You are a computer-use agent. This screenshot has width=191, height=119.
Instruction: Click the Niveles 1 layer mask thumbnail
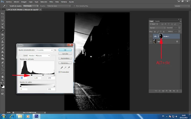(x=161, y=36)
